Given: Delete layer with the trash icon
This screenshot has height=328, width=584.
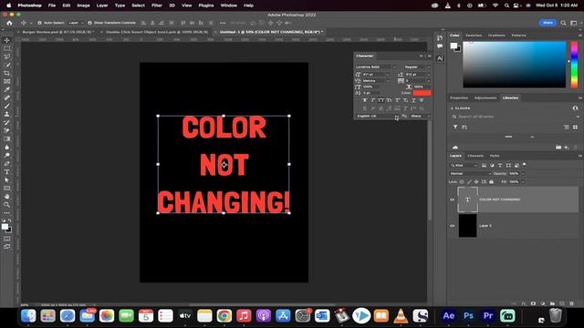Looking at the screenshot, I should coord(572,303).
